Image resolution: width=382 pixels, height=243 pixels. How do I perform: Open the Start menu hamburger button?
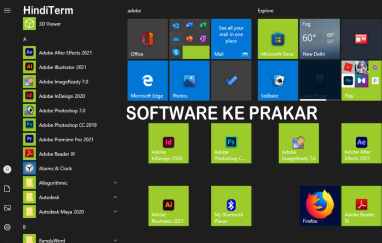(x=7, y=10)
